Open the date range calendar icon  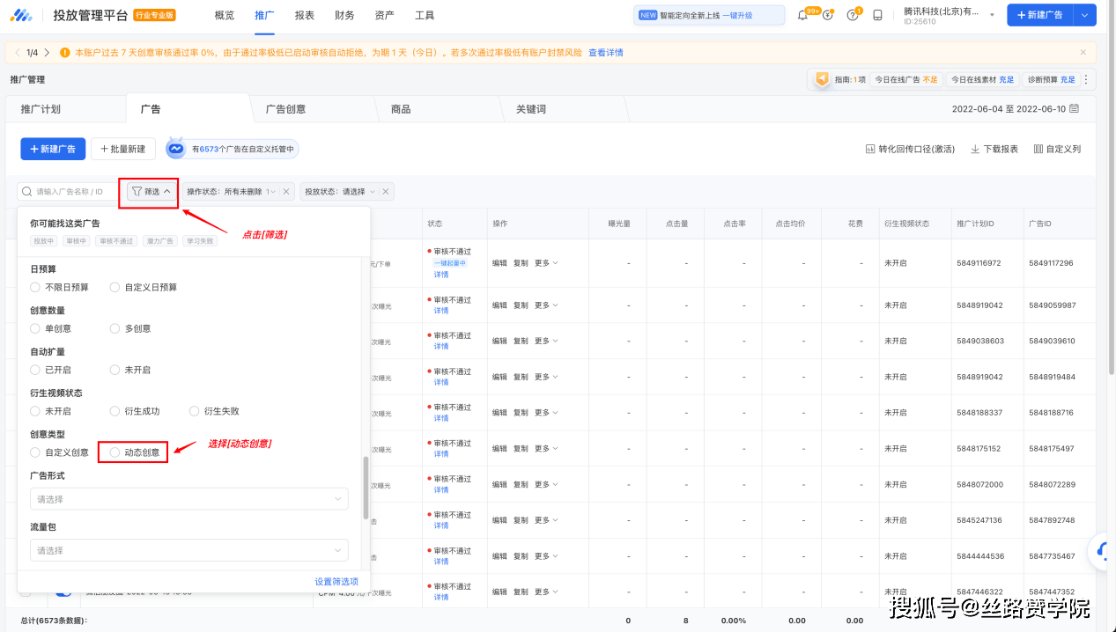(1074, 109)
